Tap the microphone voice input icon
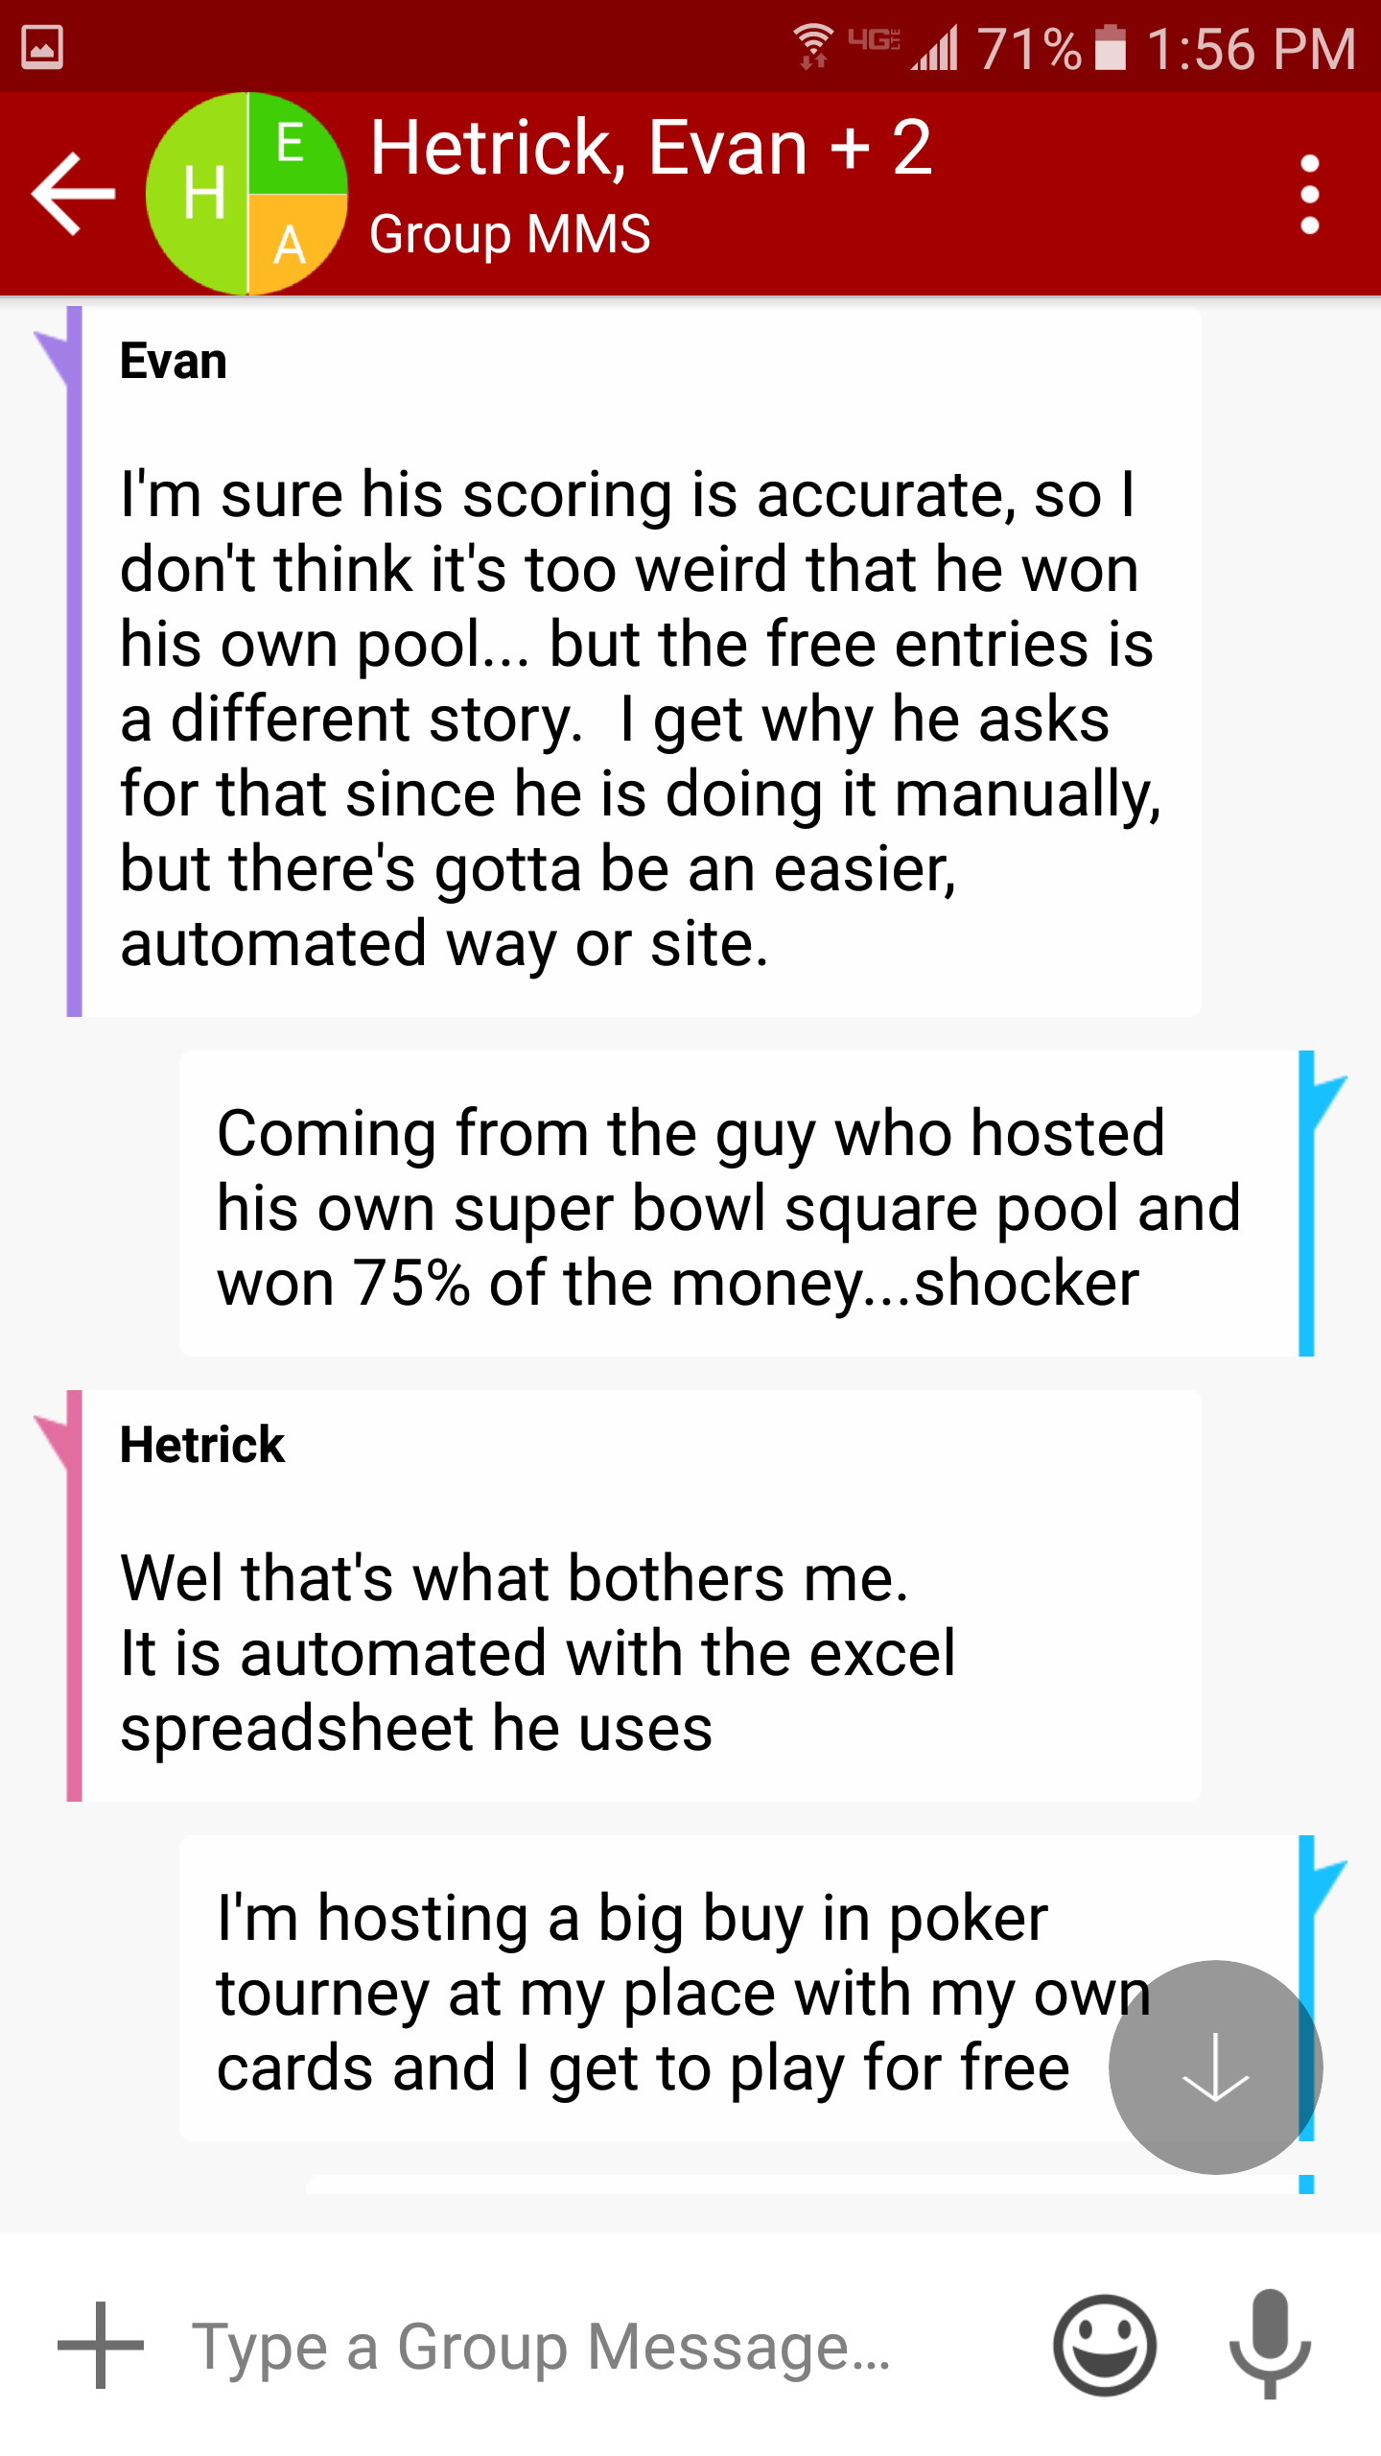The height and width of the screenshot is (2456, 1381). (1270, 2345)
